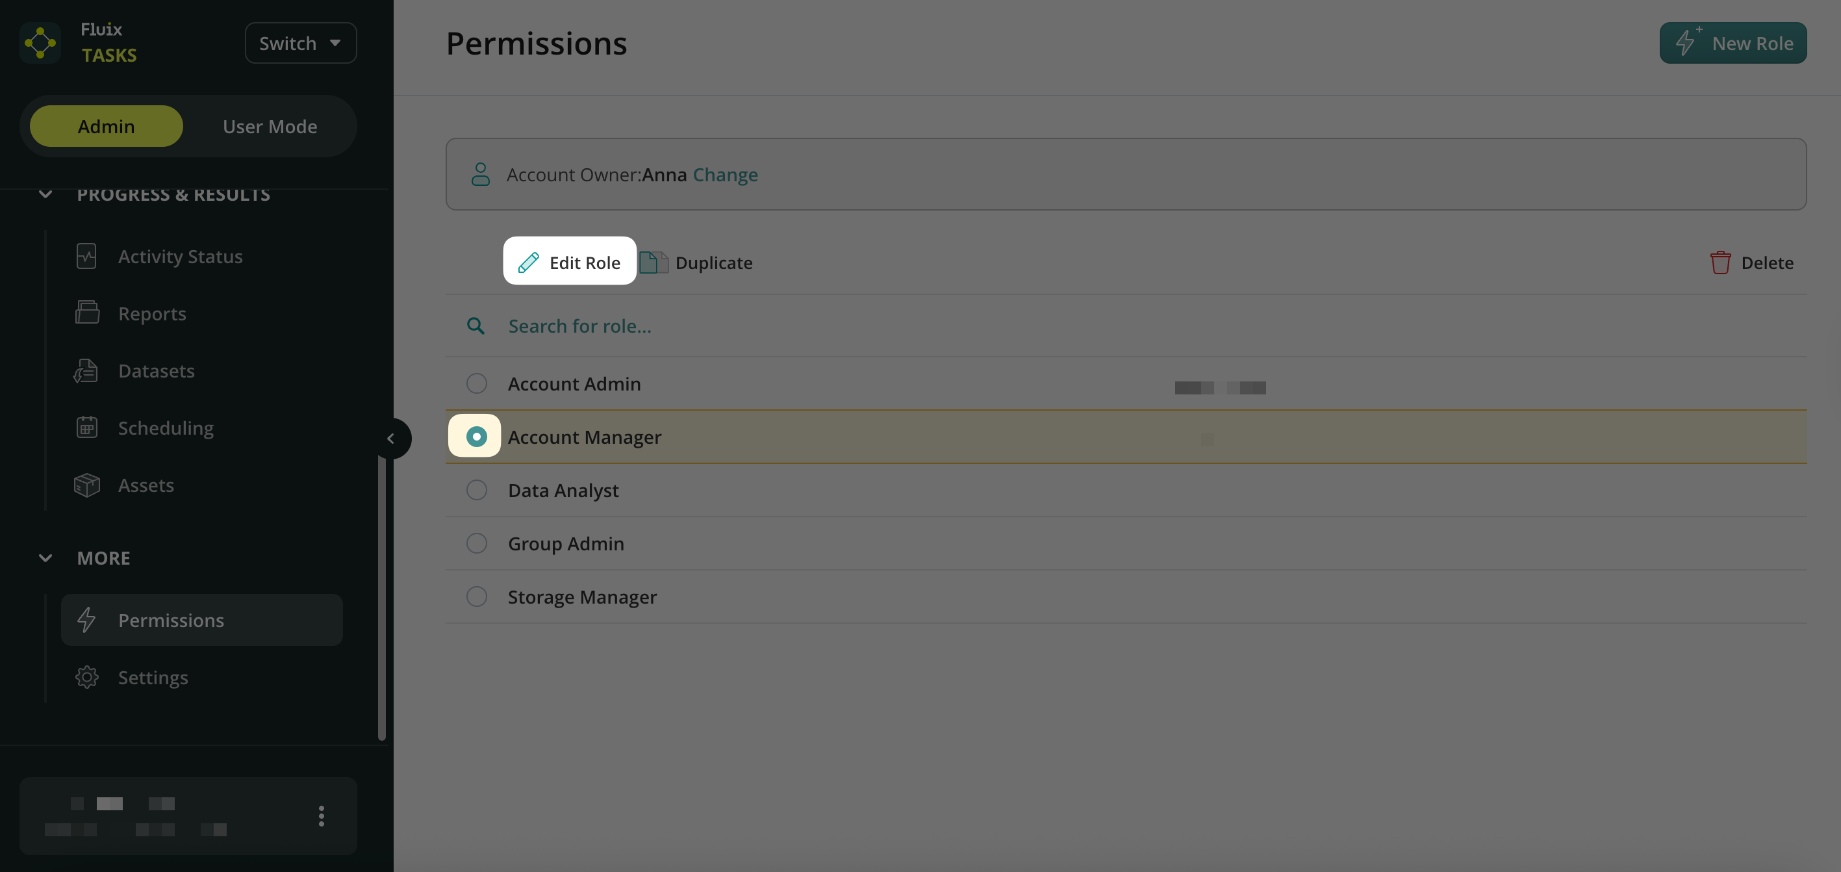The image size is (1841, 872).
Task: Collapse the More section chevron
Action: [45, 558]
